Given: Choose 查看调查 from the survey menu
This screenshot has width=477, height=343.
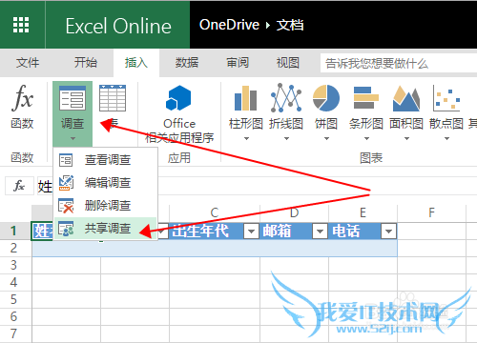Looking at the screenshot, I should [x=106, y=160].
